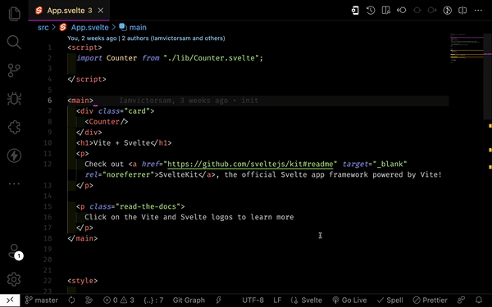This screenshot has height=307, width=492.
Task: Open changes with previous revision
Action: click(401, 11)
